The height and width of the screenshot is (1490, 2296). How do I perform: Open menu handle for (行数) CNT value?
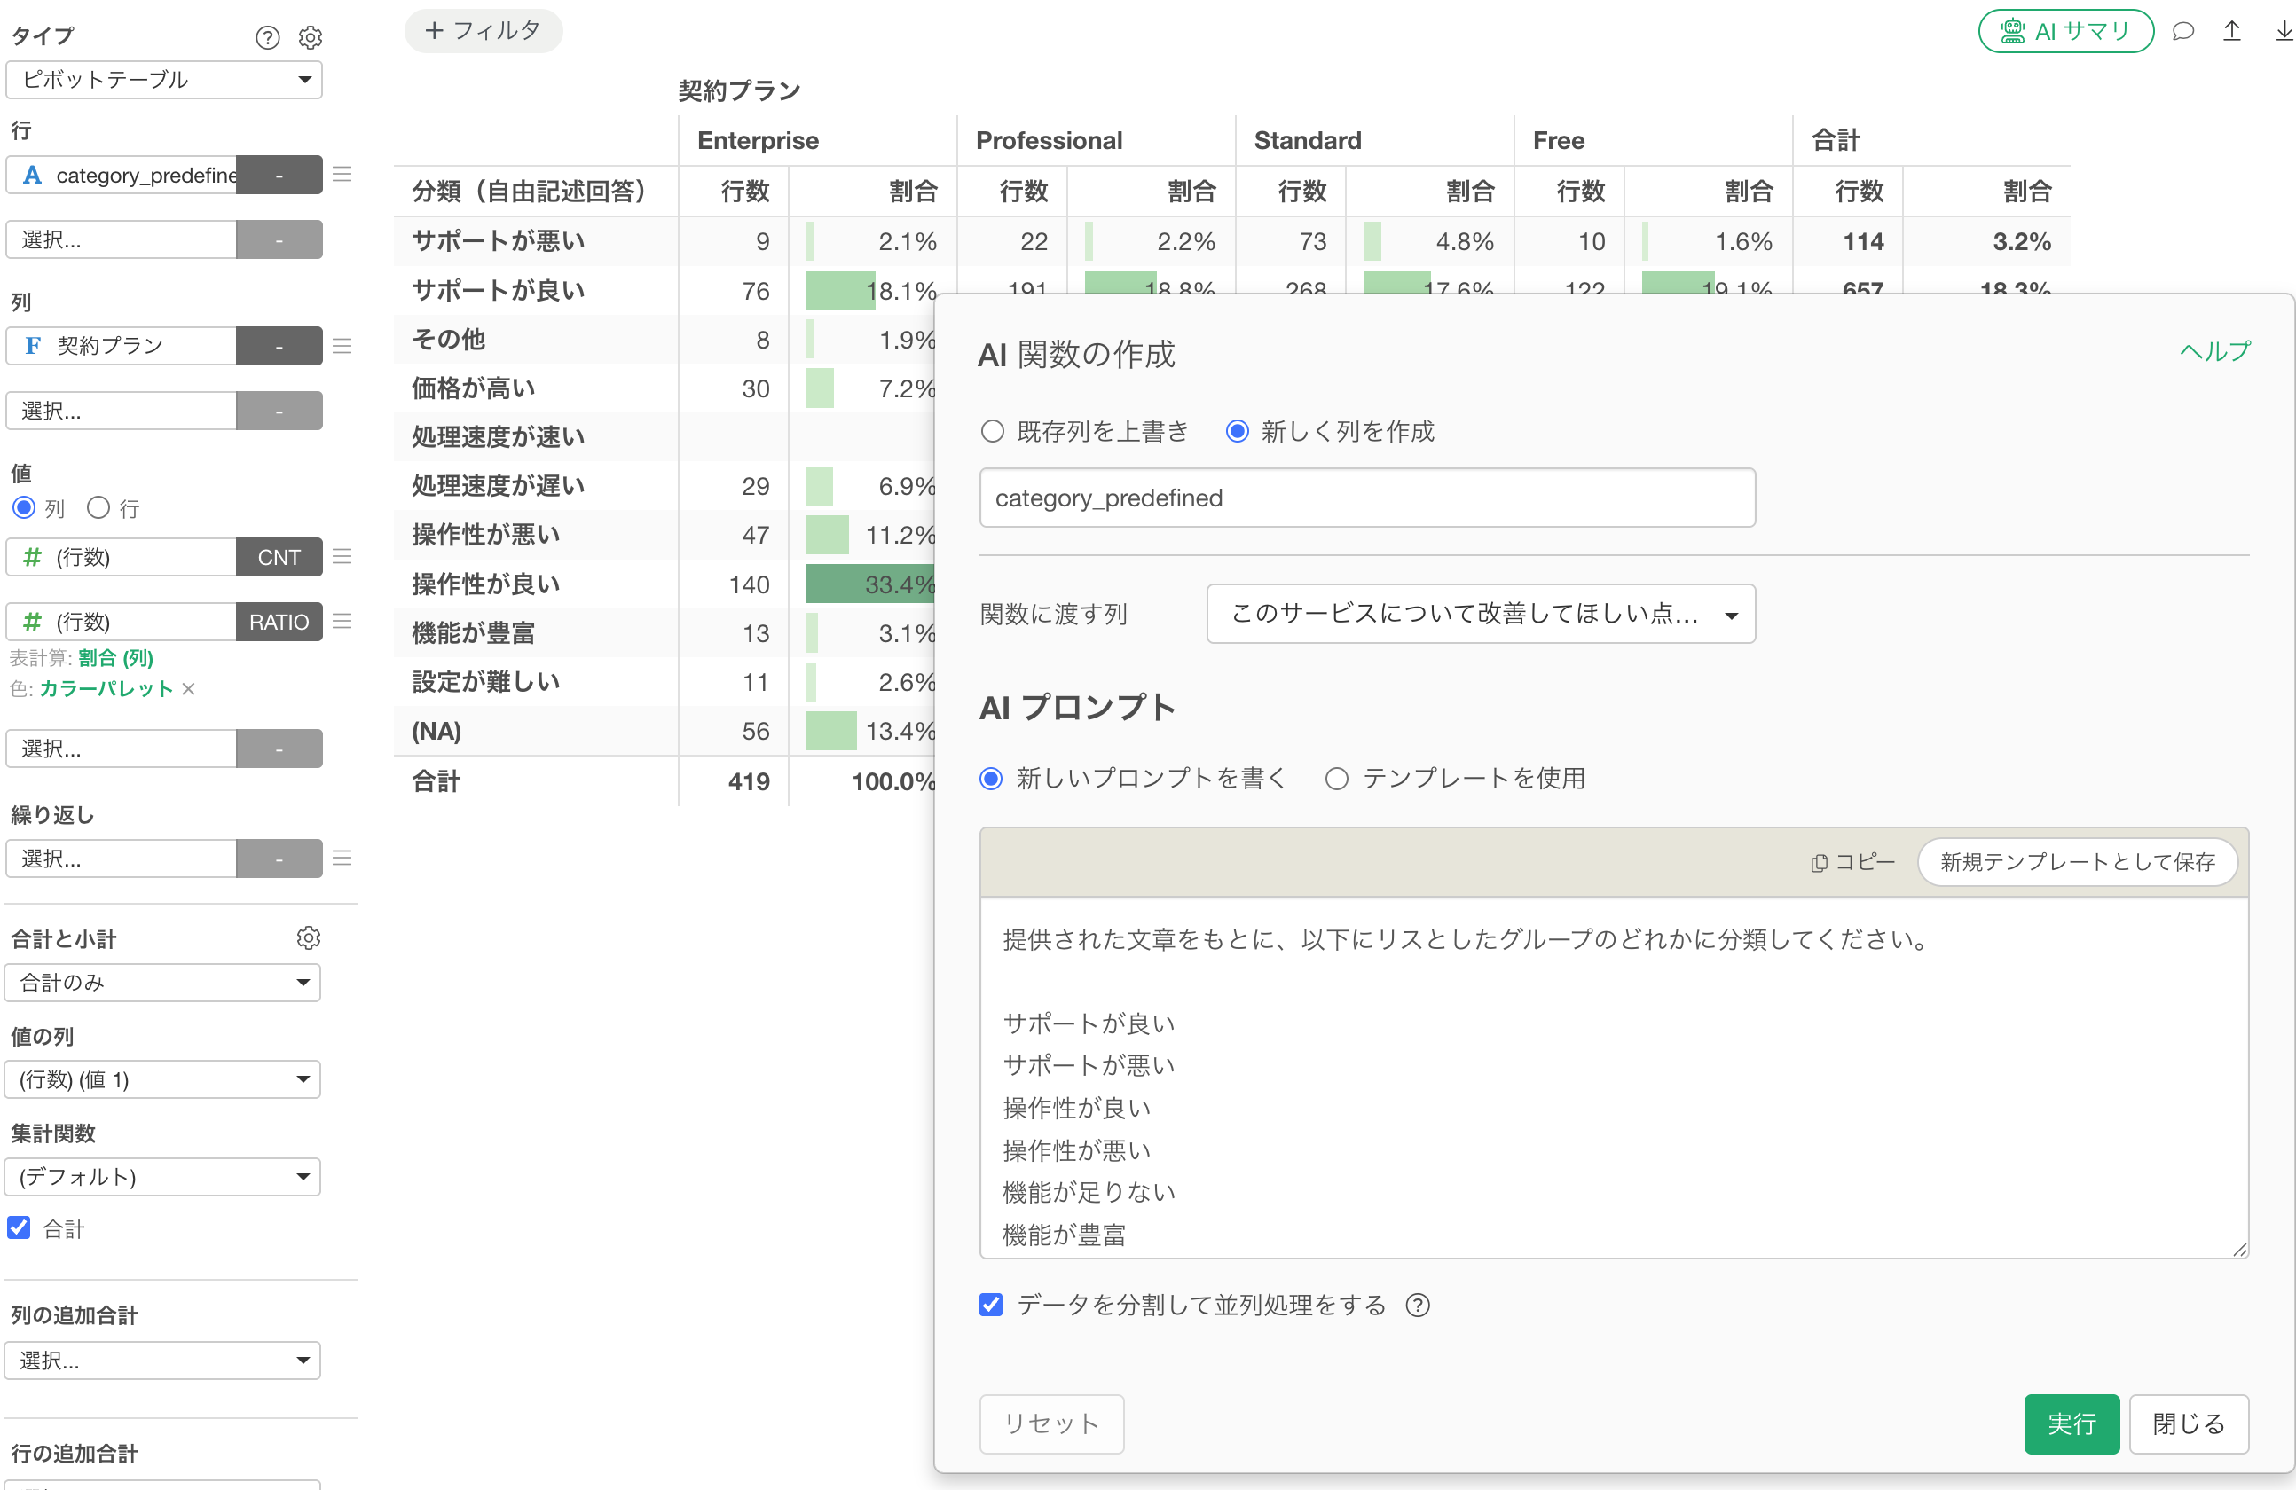click(x=342, y=556)
